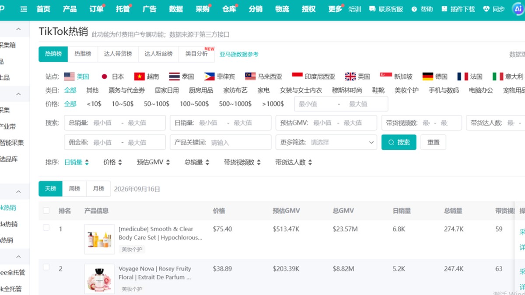525x295 pixels.
Task: Collapse the sidebar chevron above Shopee全托管
Action: pos(18,257)
